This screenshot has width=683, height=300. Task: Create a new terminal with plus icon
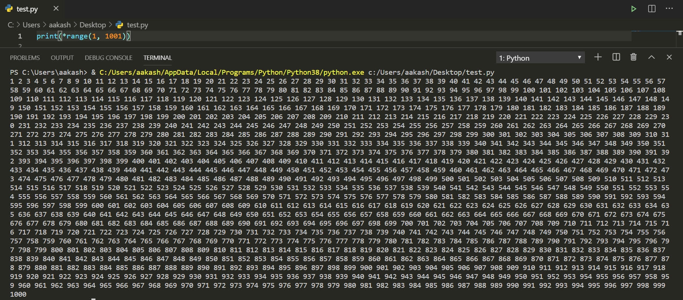[598, 57]
